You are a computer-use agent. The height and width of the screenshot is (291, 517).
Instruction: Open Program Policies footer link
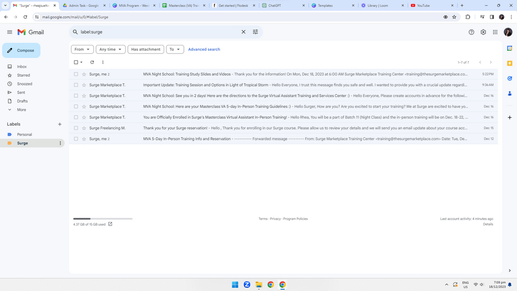[295, 219]
